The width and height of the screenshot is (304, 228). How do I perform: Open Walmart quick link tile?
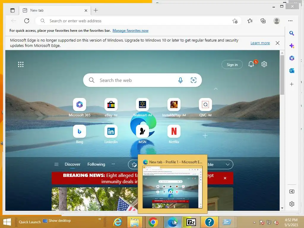pyautogui.click(x=142, y=104)
